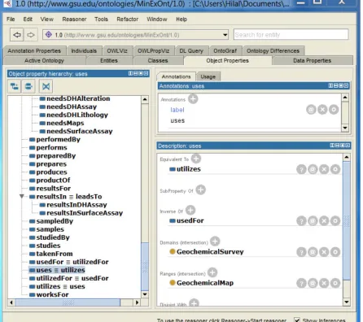This screenshot has height=322, width=363.
Task: Click the back navigation arrow
Action: pos(17,35)
